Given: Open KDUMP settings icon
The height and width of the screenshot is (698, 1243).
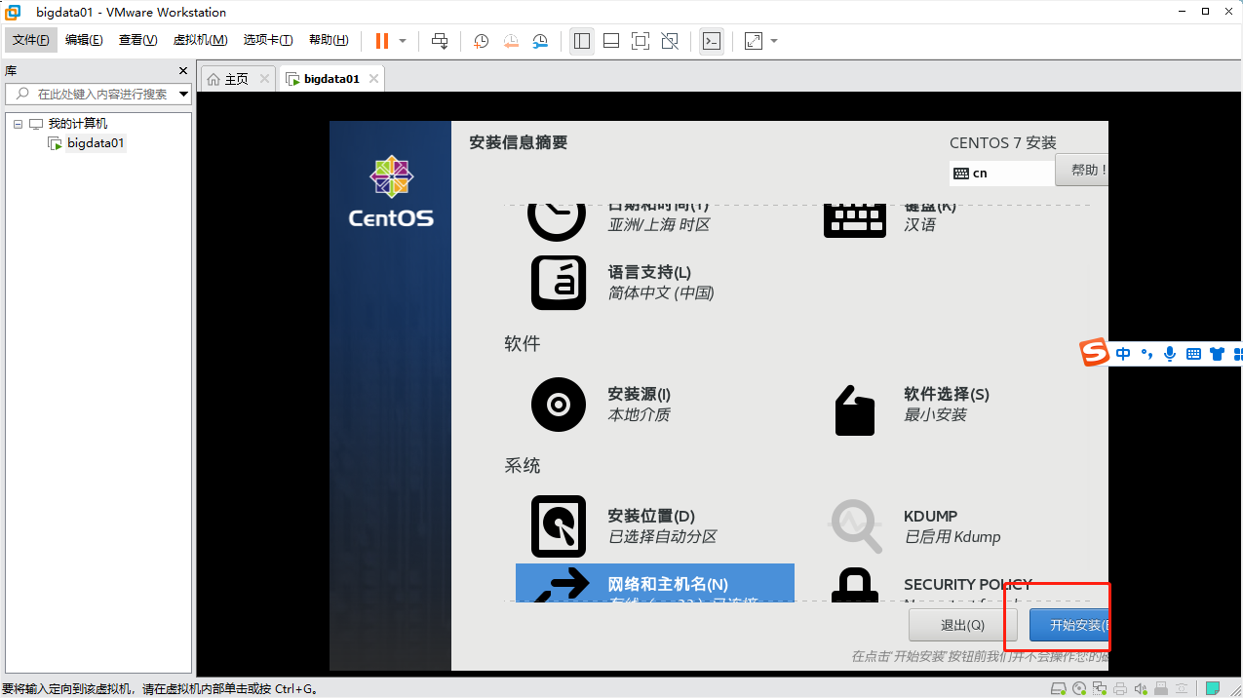Looking at the screenshot, I should [x=855, y=526].
